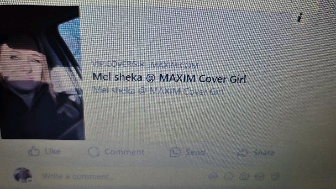336x189 pixels.
Task: Open the GIF picker icon
Action: tap(259, 176)
